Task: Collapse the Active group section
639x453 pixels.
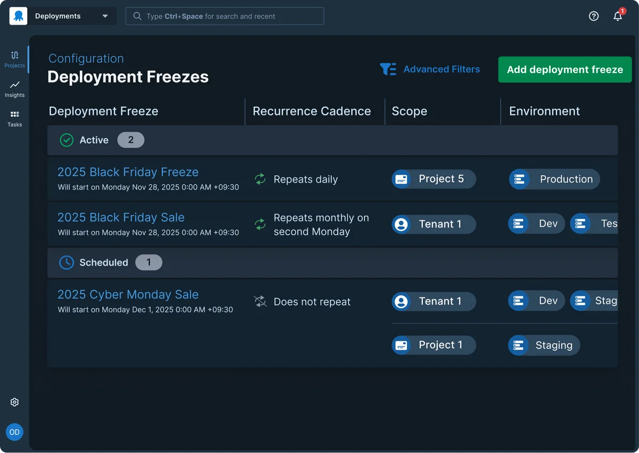Action: (332, 140)
